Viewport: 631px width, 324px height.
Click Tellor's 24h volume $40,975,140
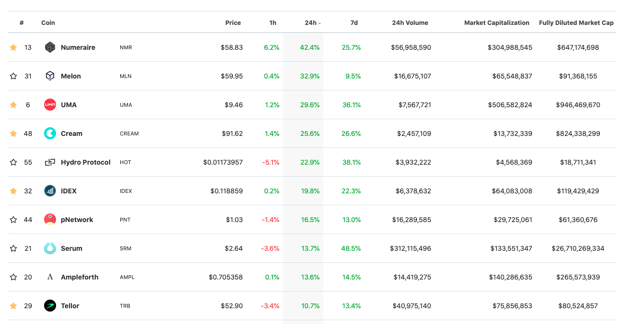(412, 306)
